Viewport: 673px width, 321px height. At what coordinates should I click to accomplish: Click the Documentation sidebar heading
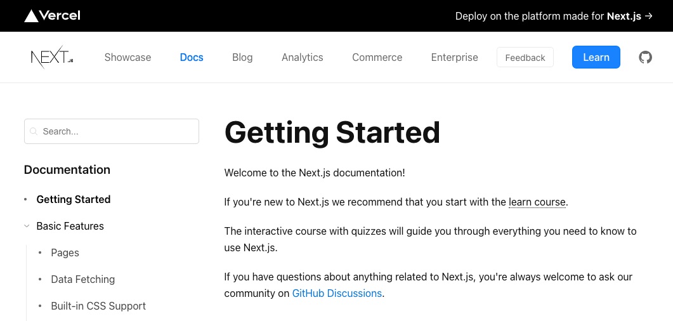pyautogui.click(x=67, y=169)
